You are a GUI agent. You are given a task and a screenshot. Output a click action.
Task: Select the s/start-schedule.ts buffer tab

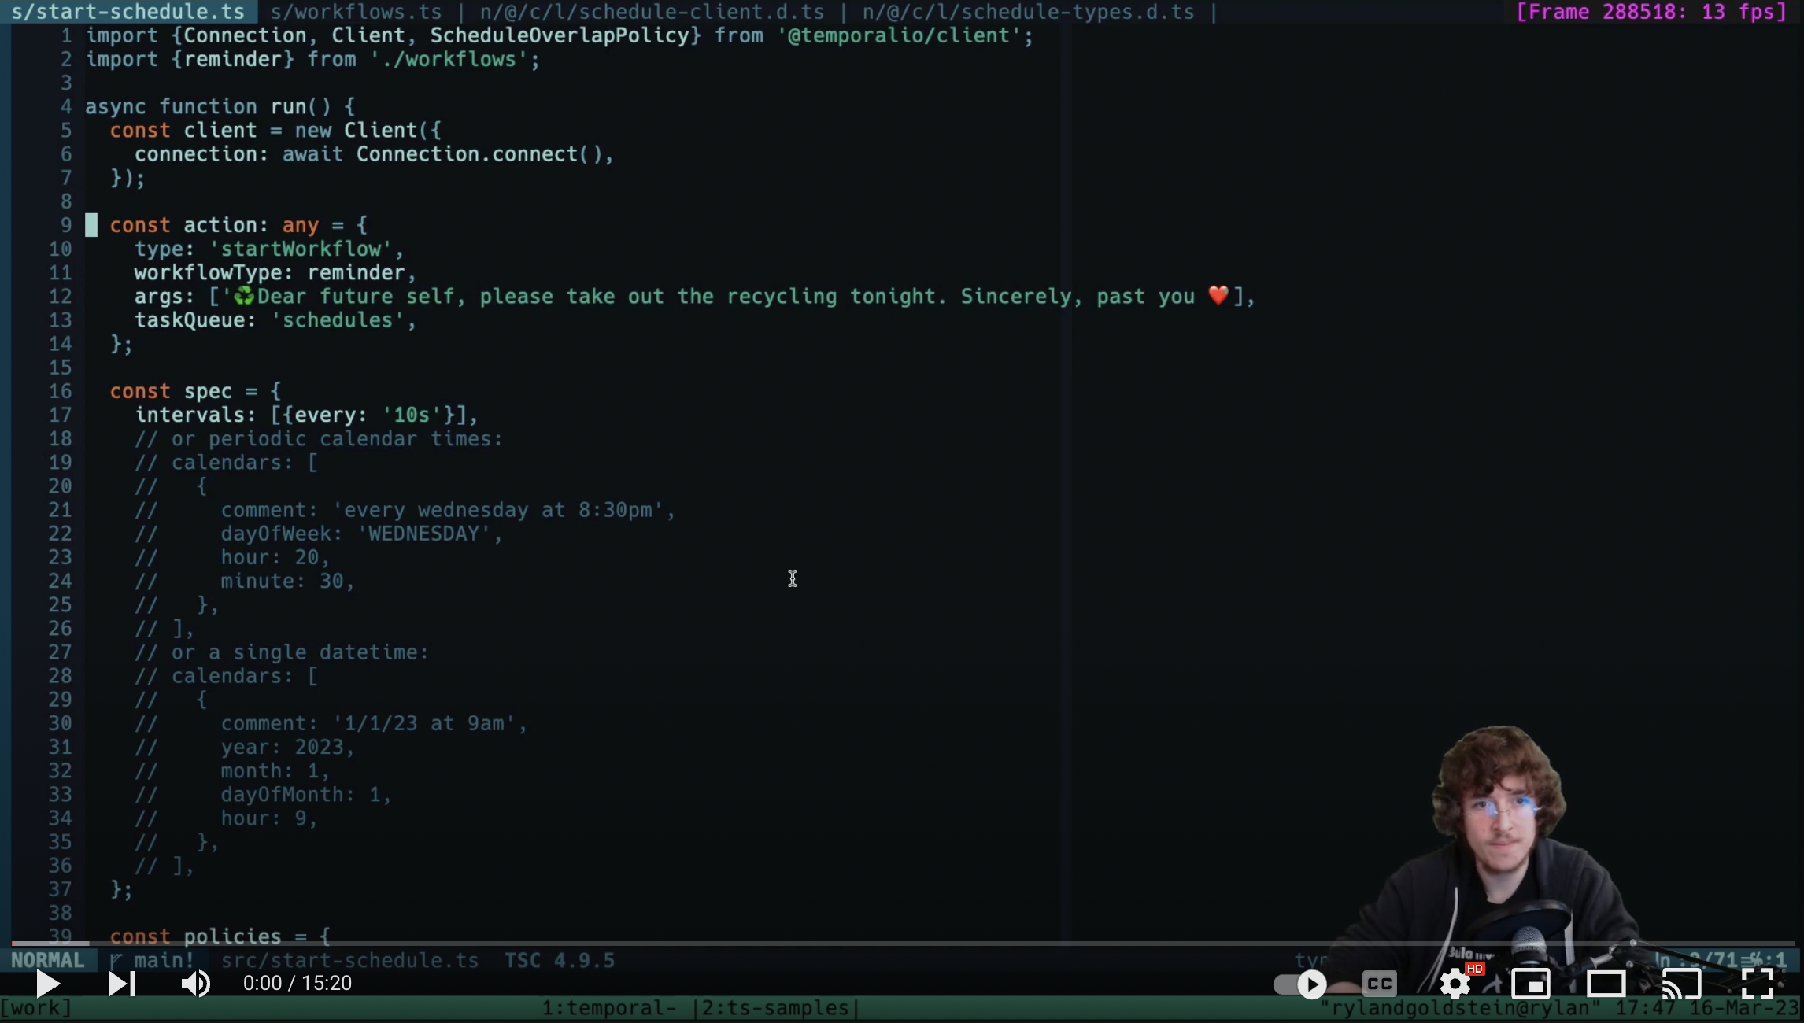pos(128,12)
